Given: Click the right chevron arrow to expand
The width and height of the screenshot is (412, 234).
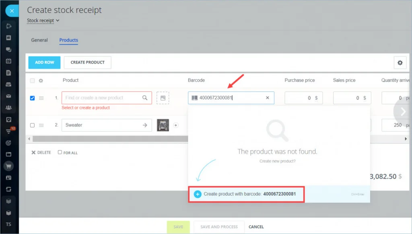Looking at the screenshot, I should pyautogui.click(x=403, y=112).
